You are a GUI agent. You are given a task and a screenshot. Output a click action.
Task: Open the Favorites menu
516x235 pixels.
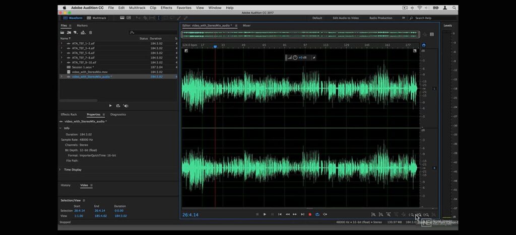(x=184, y=8)
